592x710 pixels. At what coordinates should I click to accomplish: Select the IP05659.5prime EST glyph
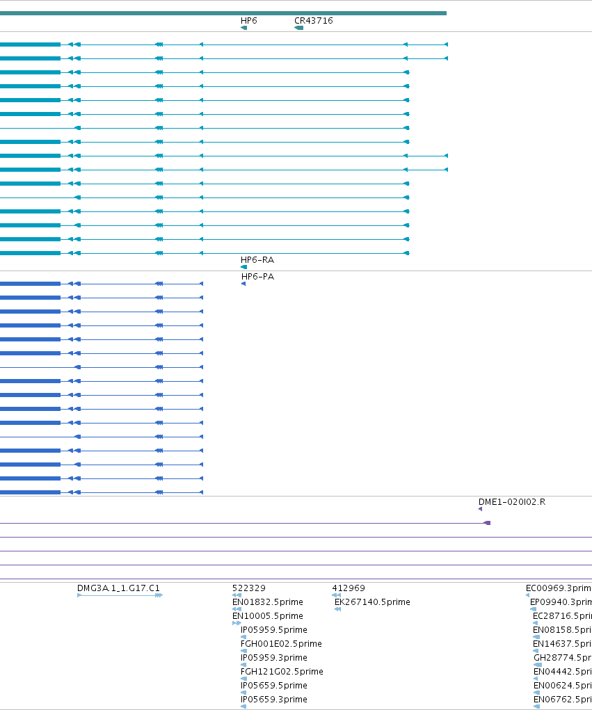pos(243,693)
